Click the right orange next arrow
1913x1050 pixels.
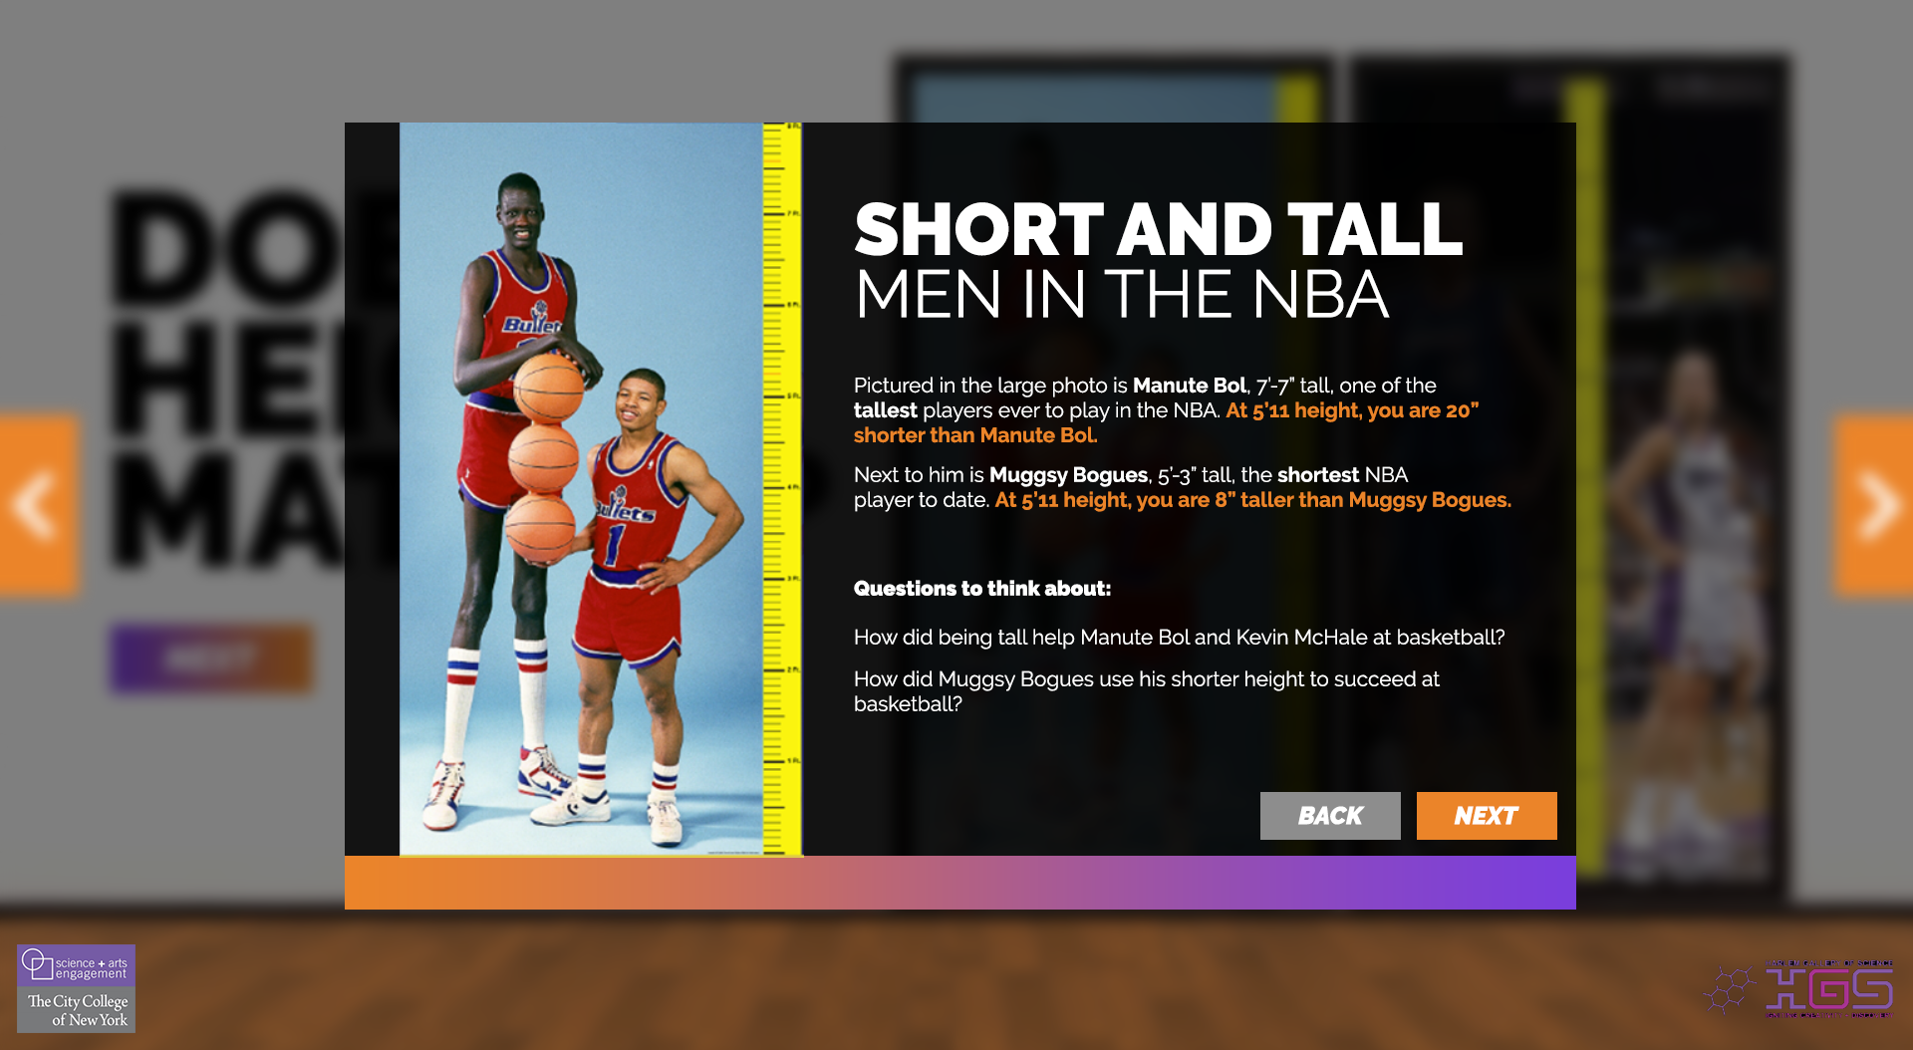[x=1874, y=506]
